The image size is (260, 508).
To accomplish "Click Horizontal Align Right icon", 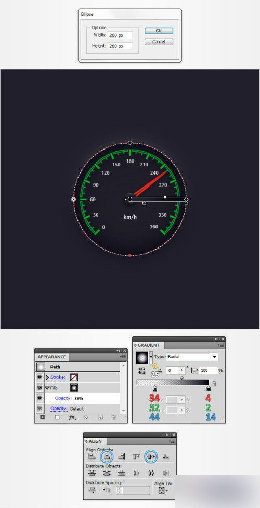I will pyautogui.click(x=122, y=456).
